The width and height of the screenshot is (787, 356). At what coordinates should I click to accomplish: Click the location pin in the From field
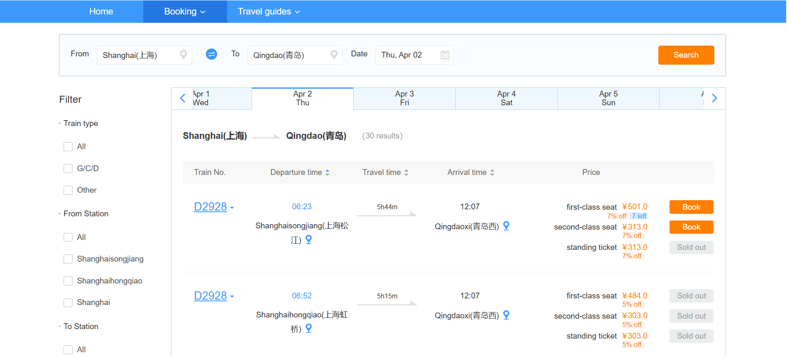tap(183, 55)
